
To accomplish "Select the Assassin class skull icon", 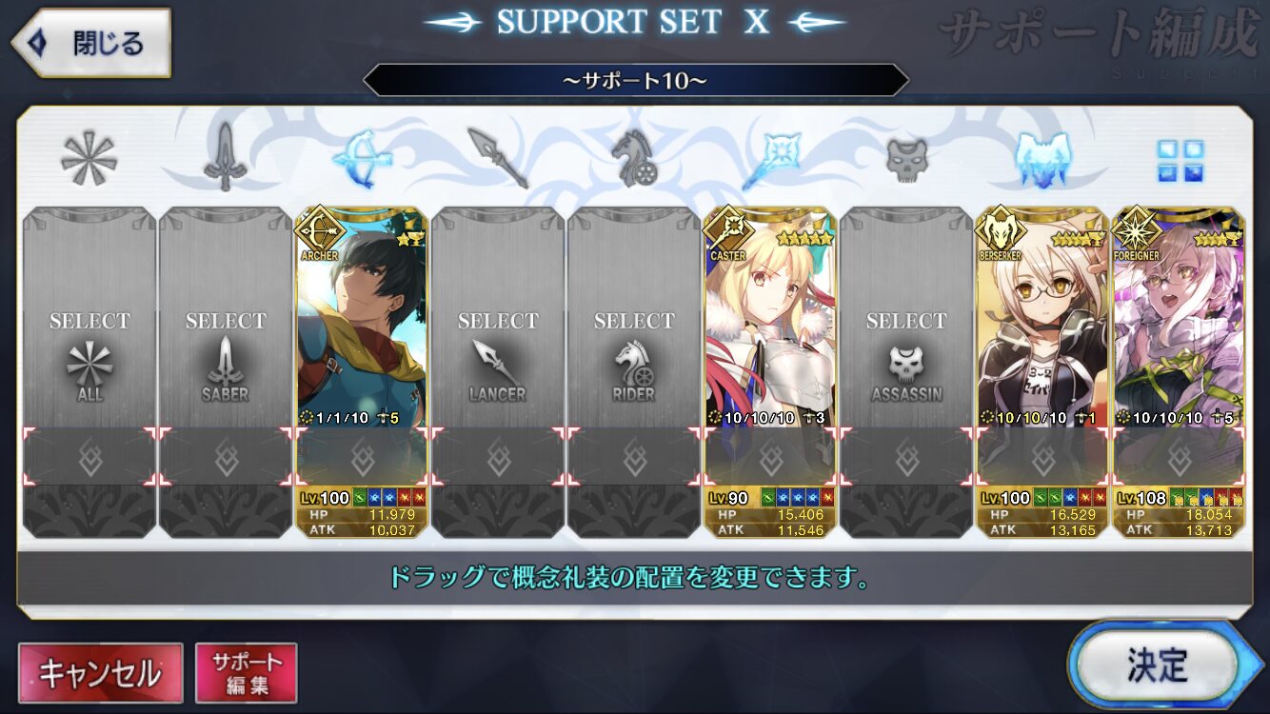I will (x=906, y=159).
